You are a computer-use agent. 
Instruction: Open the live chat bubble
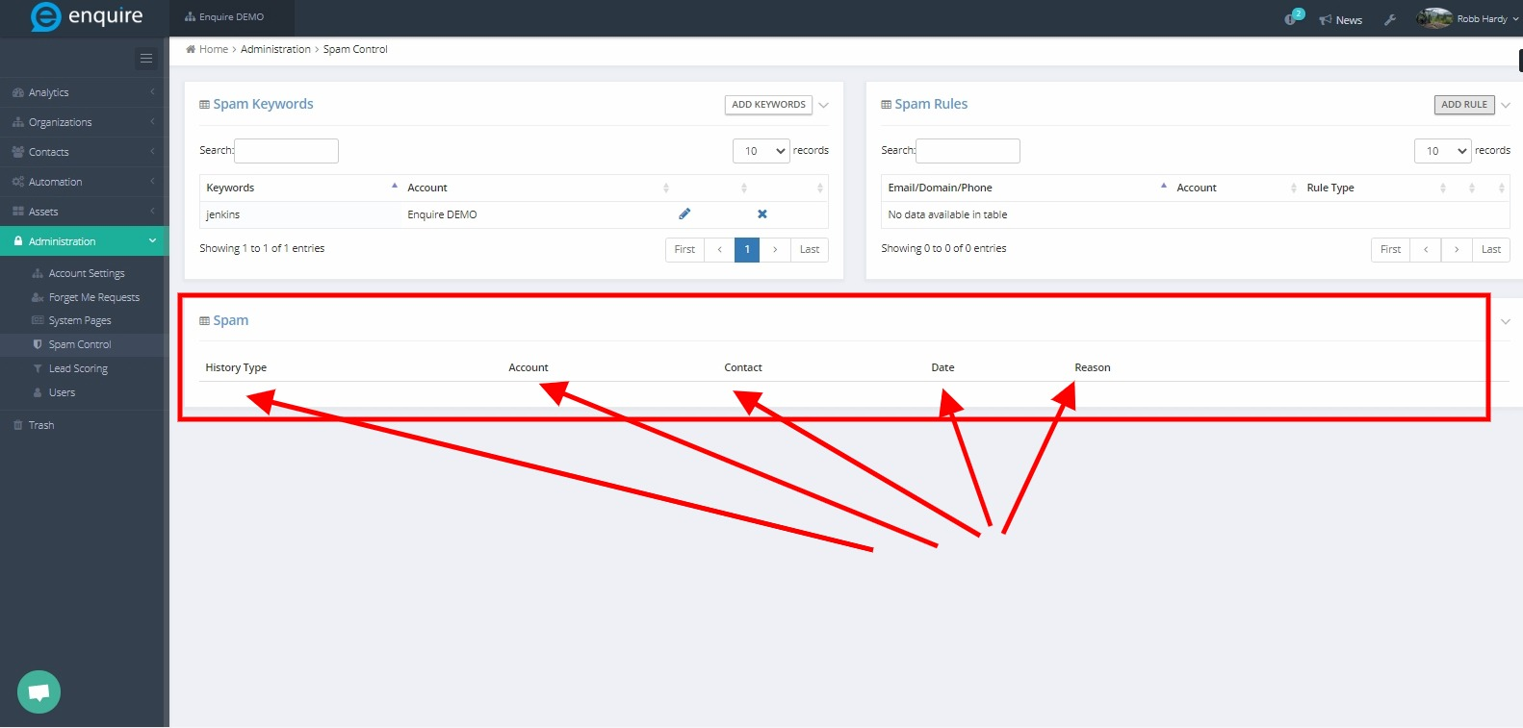39,691
